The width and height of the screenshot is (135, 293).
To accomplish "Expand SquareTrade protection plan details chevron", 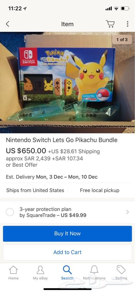I will (x=128, y=212).
